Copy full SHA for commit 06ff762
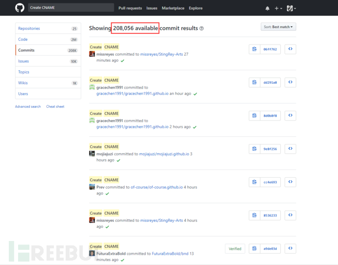Viewport: 338px width, 265px height. 255,49
